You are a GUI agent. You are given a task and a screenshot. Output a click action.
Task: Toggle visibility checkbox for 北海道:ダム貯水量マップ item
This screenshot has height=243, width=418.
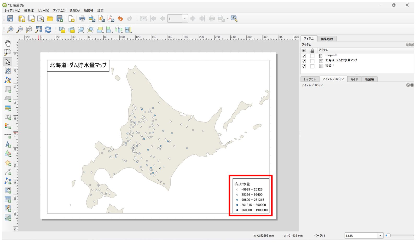(304, 61)
